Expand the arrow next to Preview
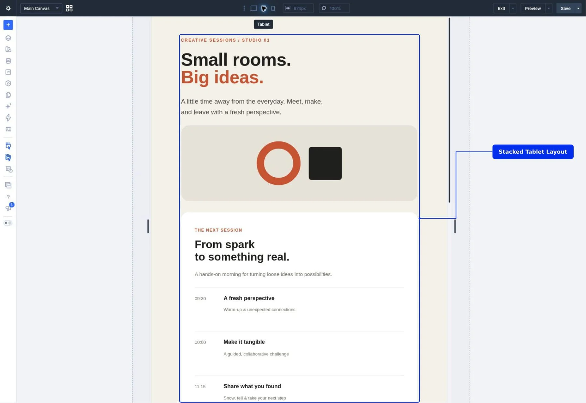 (x=549, y=8)
